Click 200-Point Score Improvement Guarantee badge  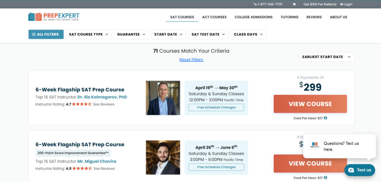click(x=73, y=153)
